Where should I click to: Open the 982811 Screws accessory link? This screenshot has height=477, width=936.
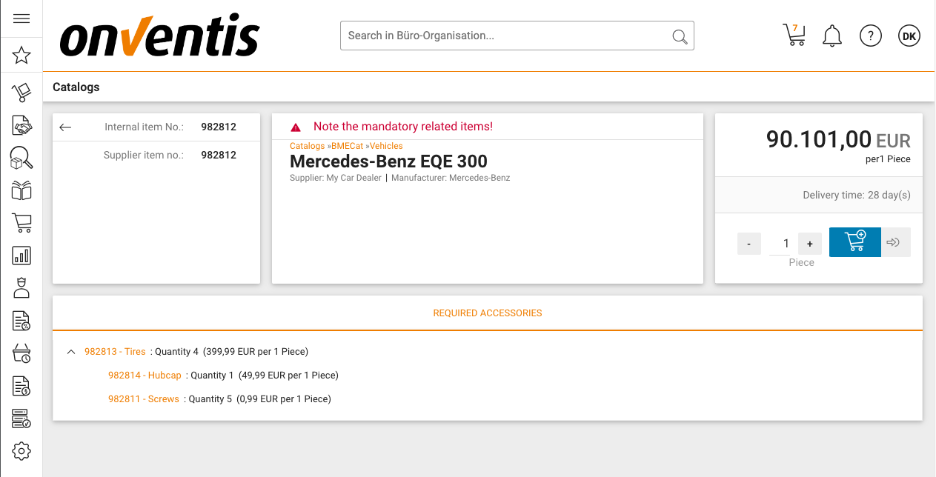144,399
